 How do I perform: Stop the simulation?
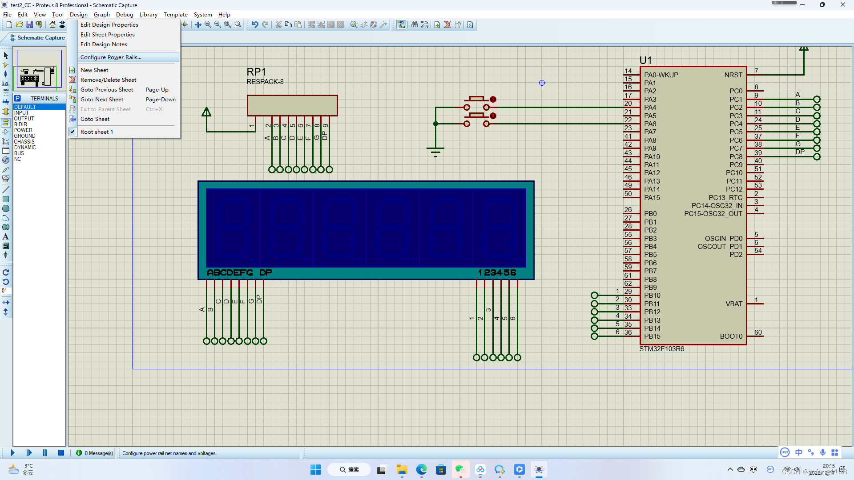[61, 452]
